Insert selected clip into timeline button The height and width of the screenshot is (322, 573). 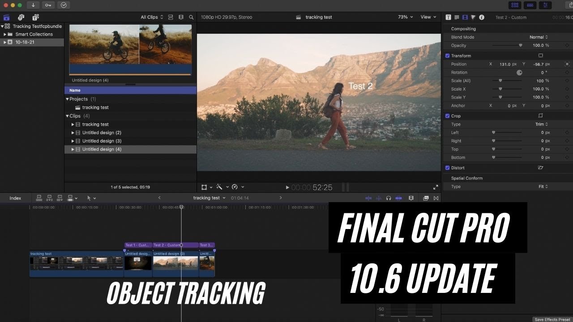tap(49, 198)
